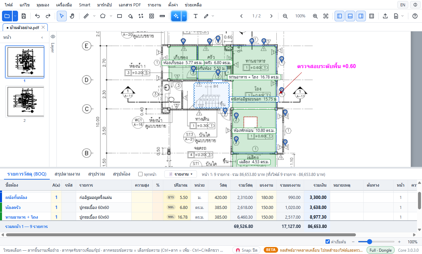Close the บ้านตัวอย่าง.pdf tab
The width and height of the screenshot is (422, 254).
click(43, 27)
